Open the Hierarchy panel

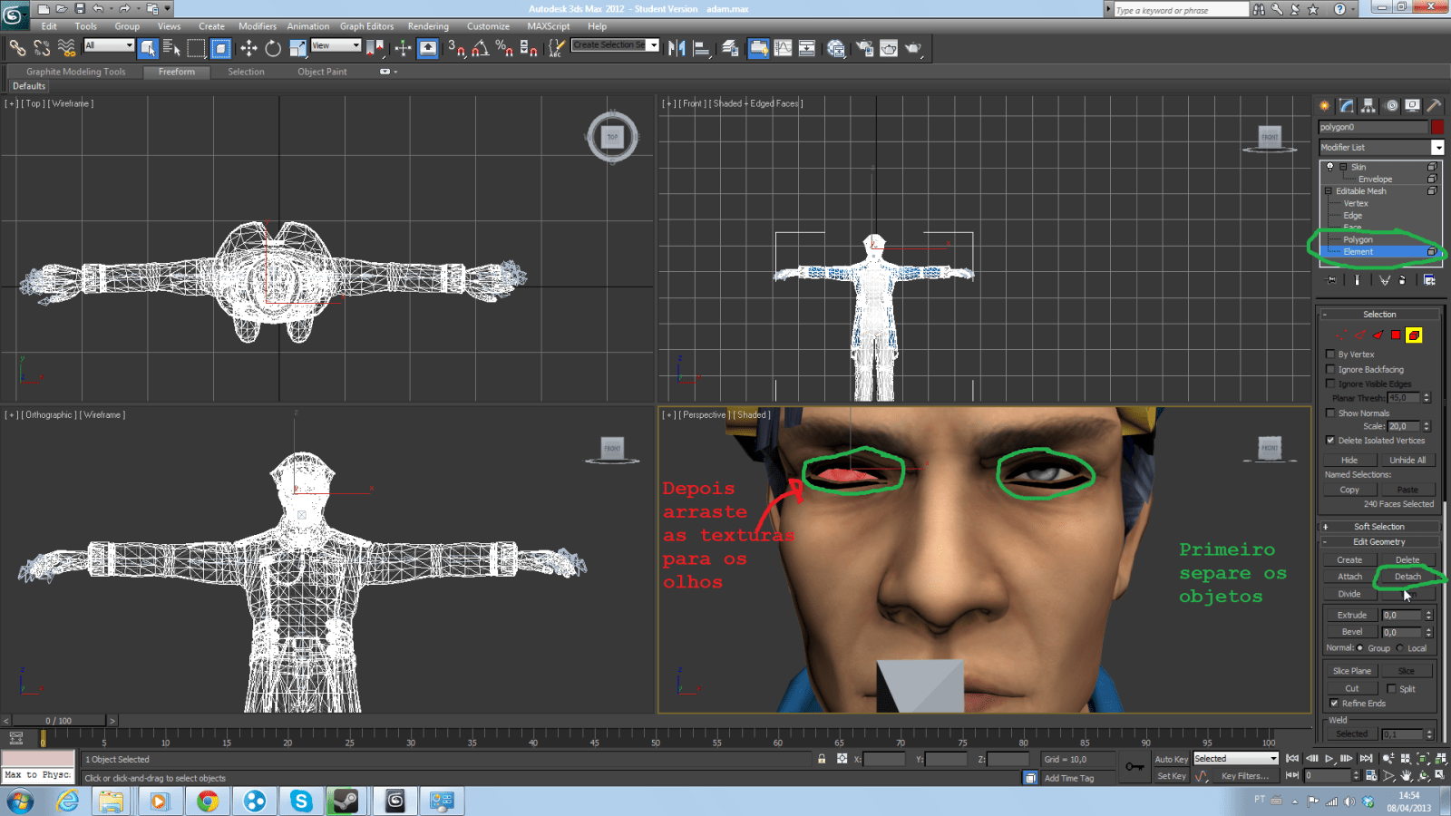coord(1368,106)
